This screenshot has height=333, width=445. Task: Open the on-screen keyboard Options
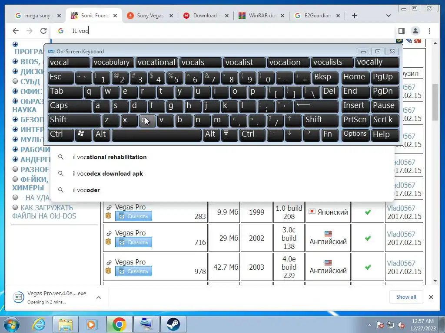(x=355, y=135)
